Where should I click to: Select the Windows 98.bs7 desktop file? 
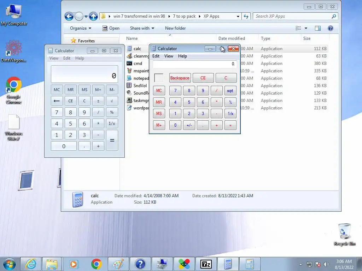(x=14, y=127)
